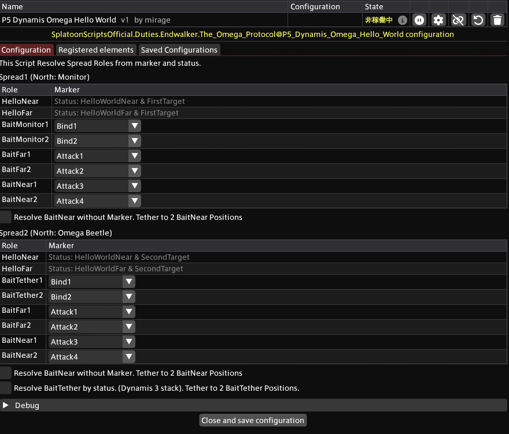
Task: Expand the Debug section
Action: click(253, 405)
